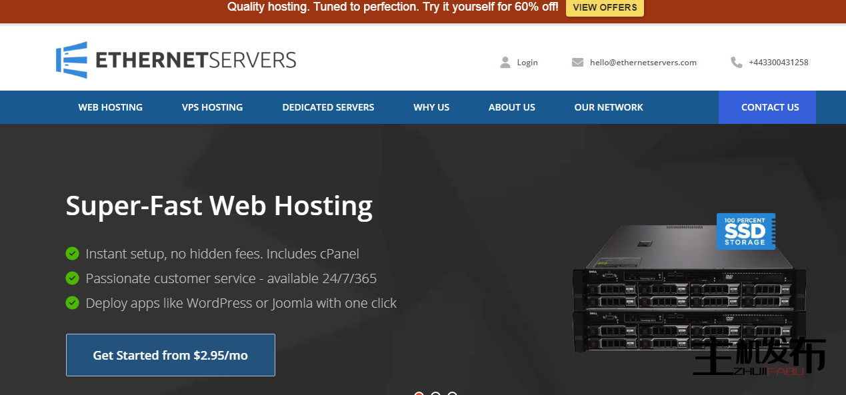Image resolution: width=846 pixels, height=395 pixels.
Task: Click the +443300431258 phone number
Action: click(779, 63)
